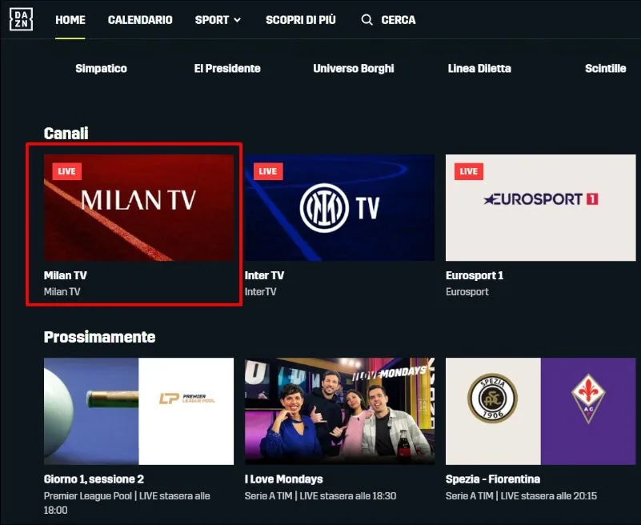Image resolution: width=641 pixels, height=525 pixels.
Task: Click Serie A TIM 20:15 schedule text
Action: point(521,496)
